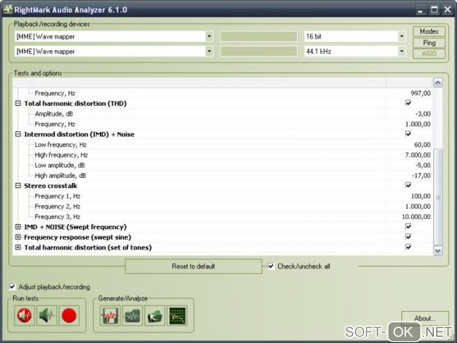Open the playback device Wave mapper dropdown
The image size is (457, 343).
[209, 36]
